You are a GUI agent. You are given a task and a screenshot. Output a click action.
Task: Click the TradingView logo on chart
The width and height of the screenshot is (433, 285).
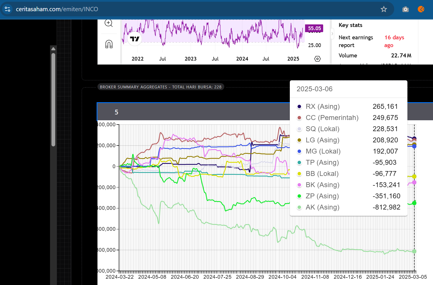(x=135, y=39)
